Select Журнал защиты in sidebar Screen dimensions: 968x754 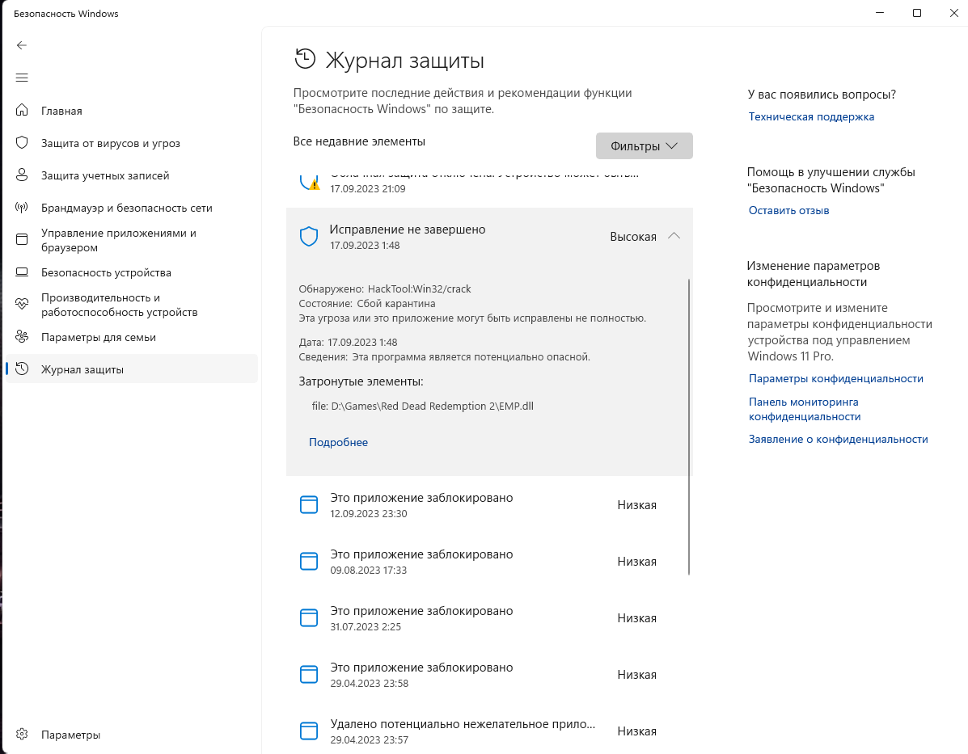click(x=82, y=369)
